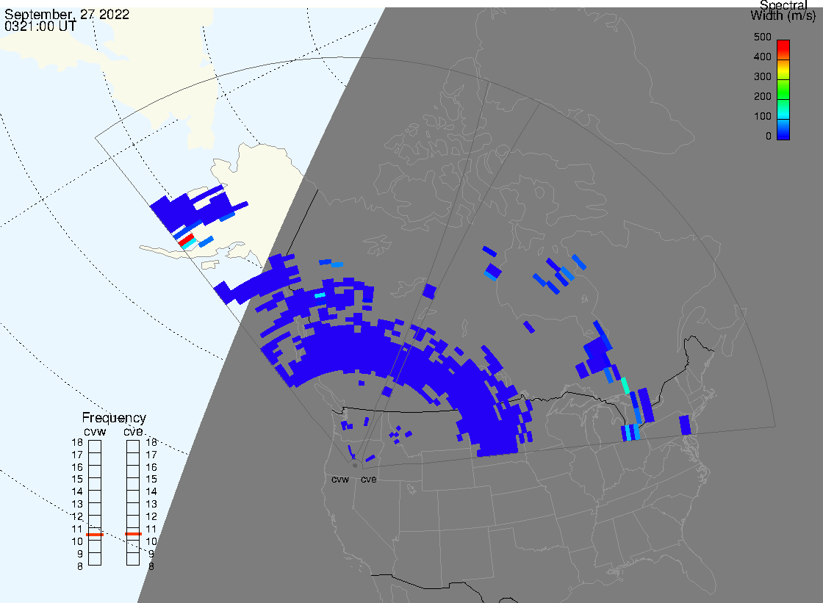
Task: Click the date text 'September, 27 2022'
Action: 67,14
